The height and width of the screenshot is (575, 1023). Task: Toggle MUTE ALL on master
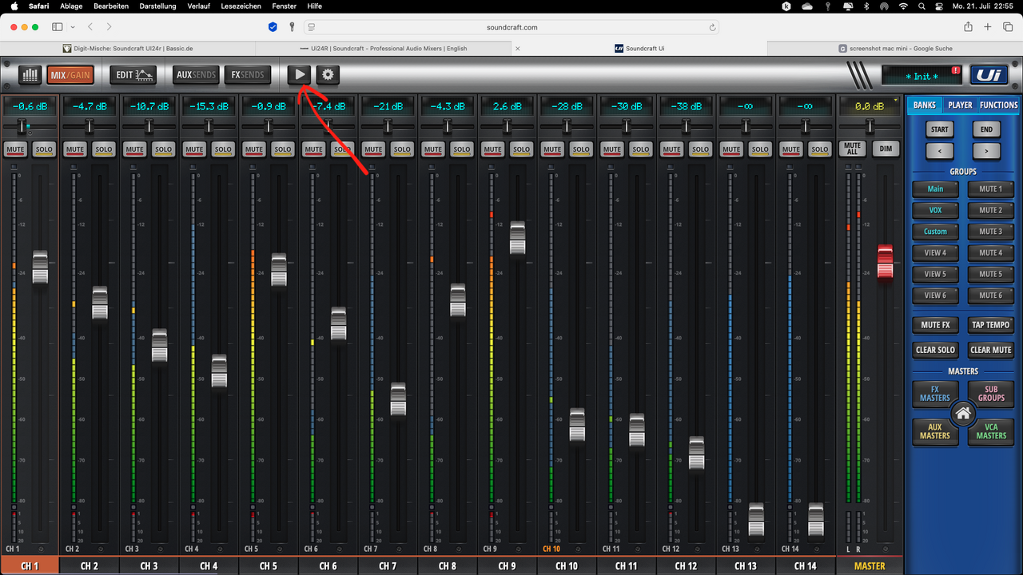point(852,149)
